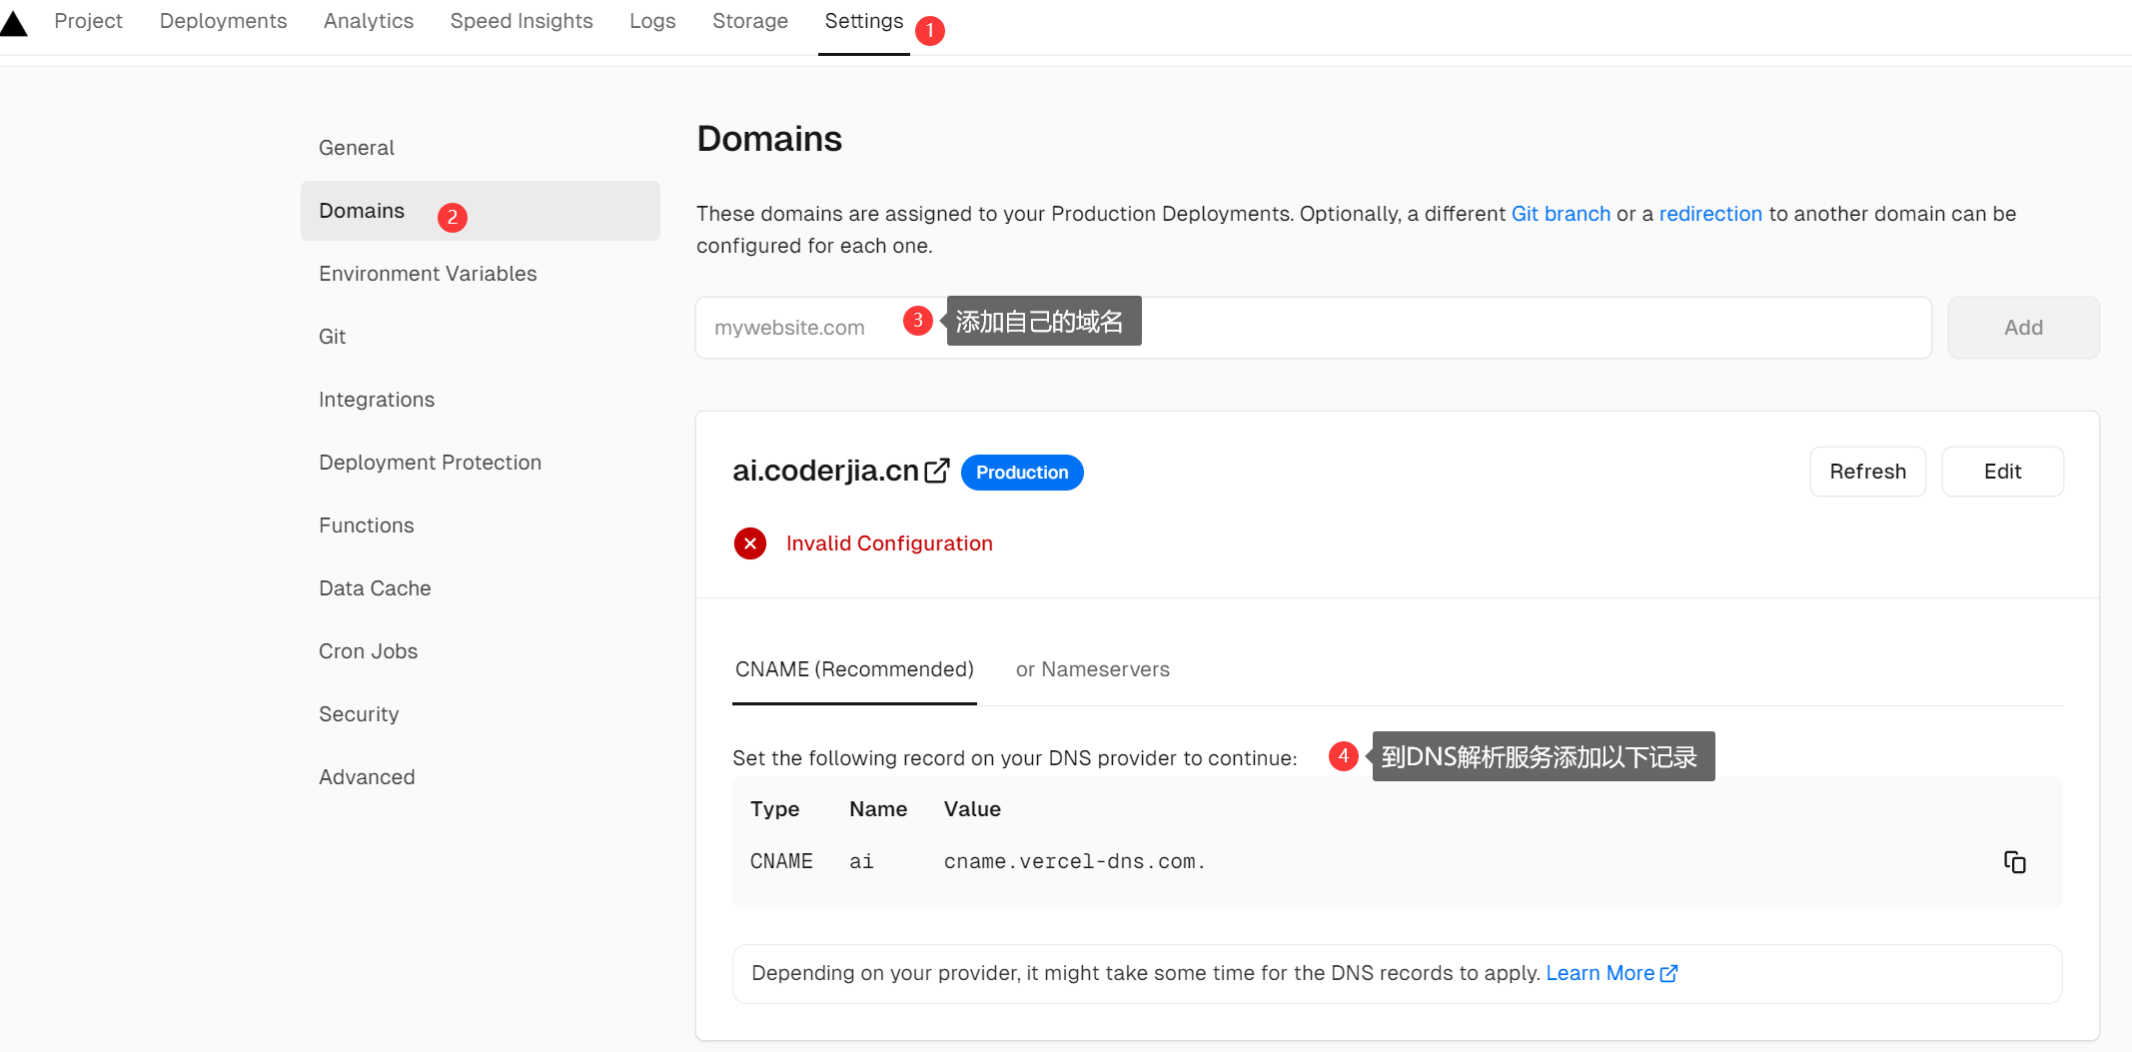Go to the Deployments tab

pos(223,21)
